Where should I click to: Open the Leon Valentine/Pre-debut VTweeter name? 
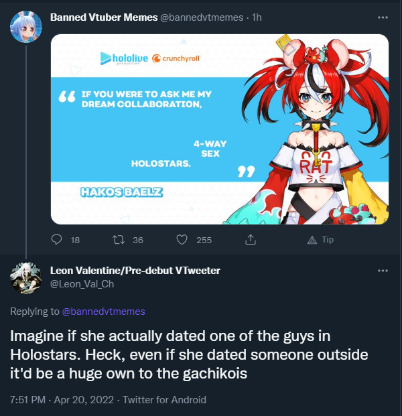135,271
